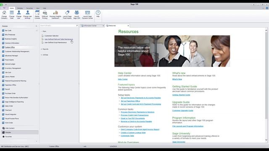Collapse the Modules pane with double-chevron
Viewport: 269px width, 151px height.
click(36, 26)
